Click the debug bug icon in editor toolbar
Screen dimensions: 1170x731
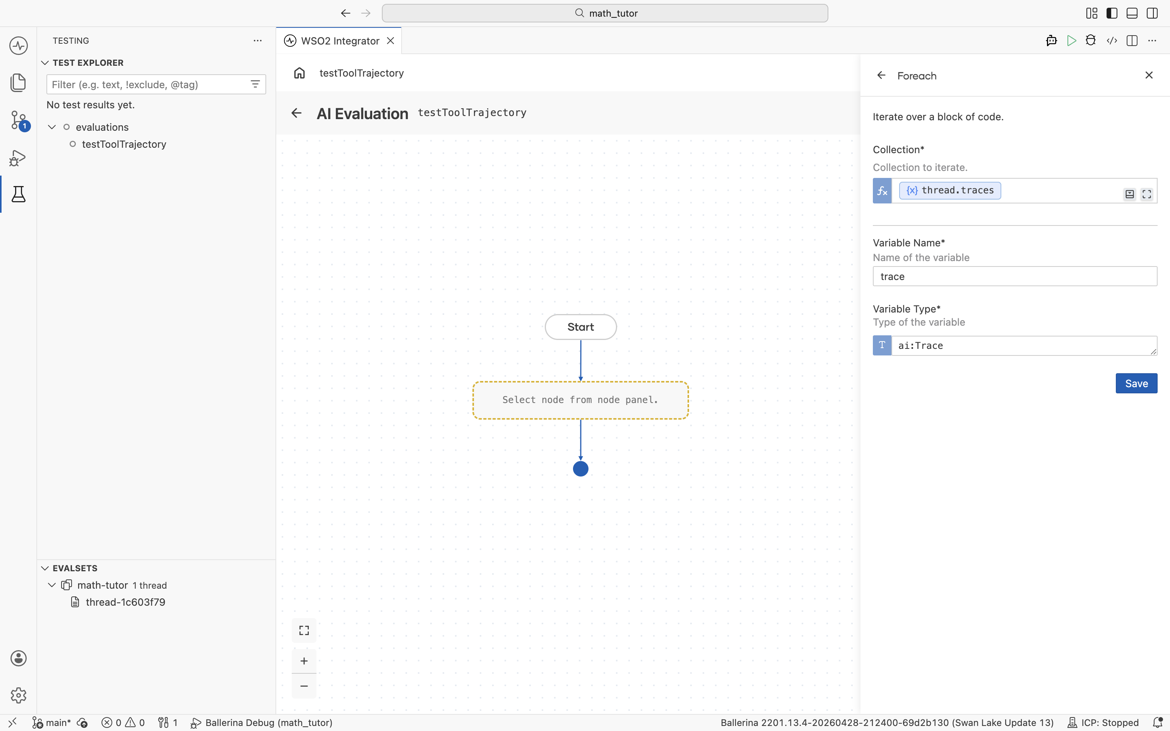(x=1091, y=41)
